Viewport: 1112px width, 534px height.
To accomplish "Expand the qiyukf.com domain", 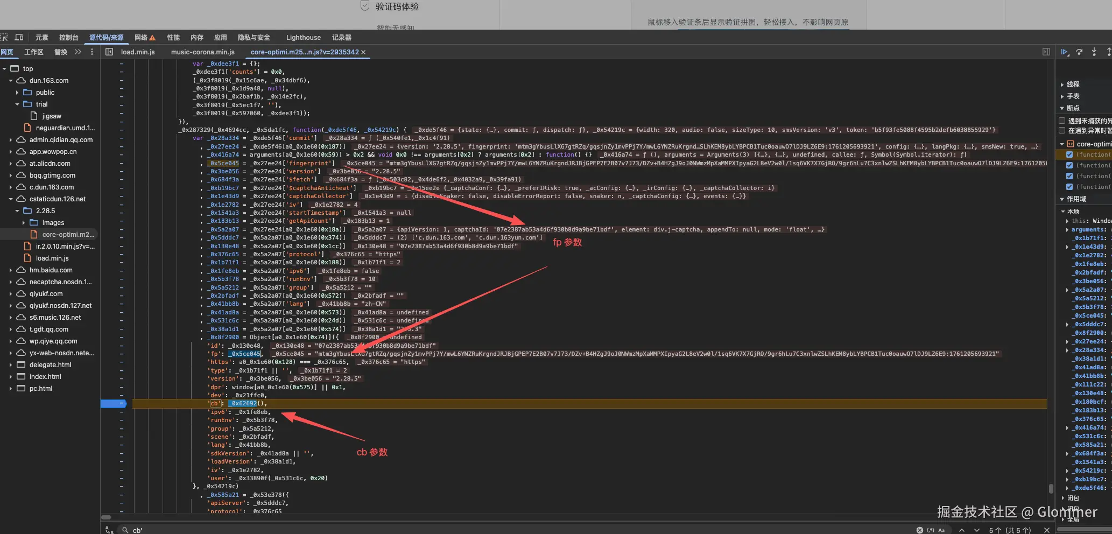I will coord(11,293).
